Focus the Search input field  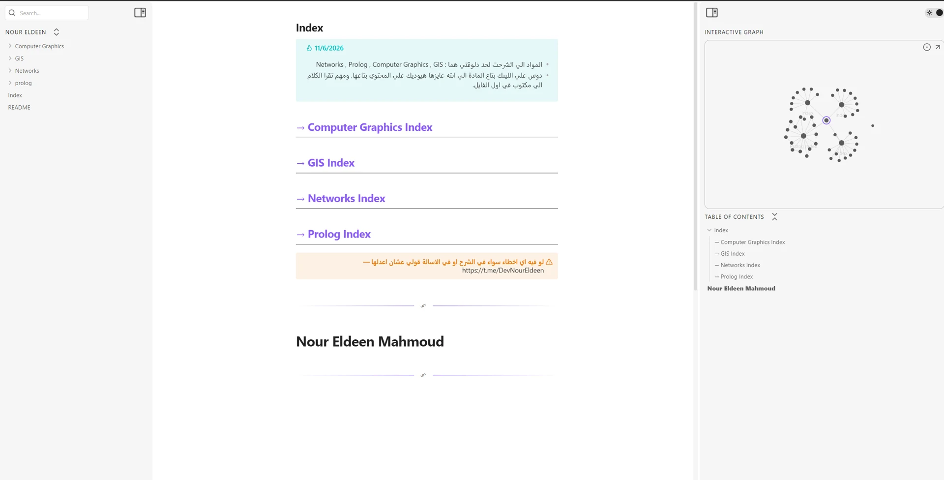[47, 13]
